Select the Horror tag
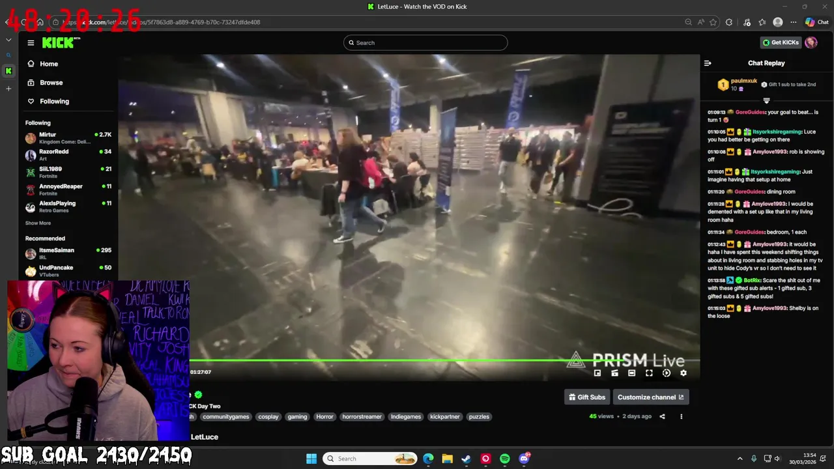The height and width of the screenshot is (469, 834). pyautogui.click(x=324, y=417)
